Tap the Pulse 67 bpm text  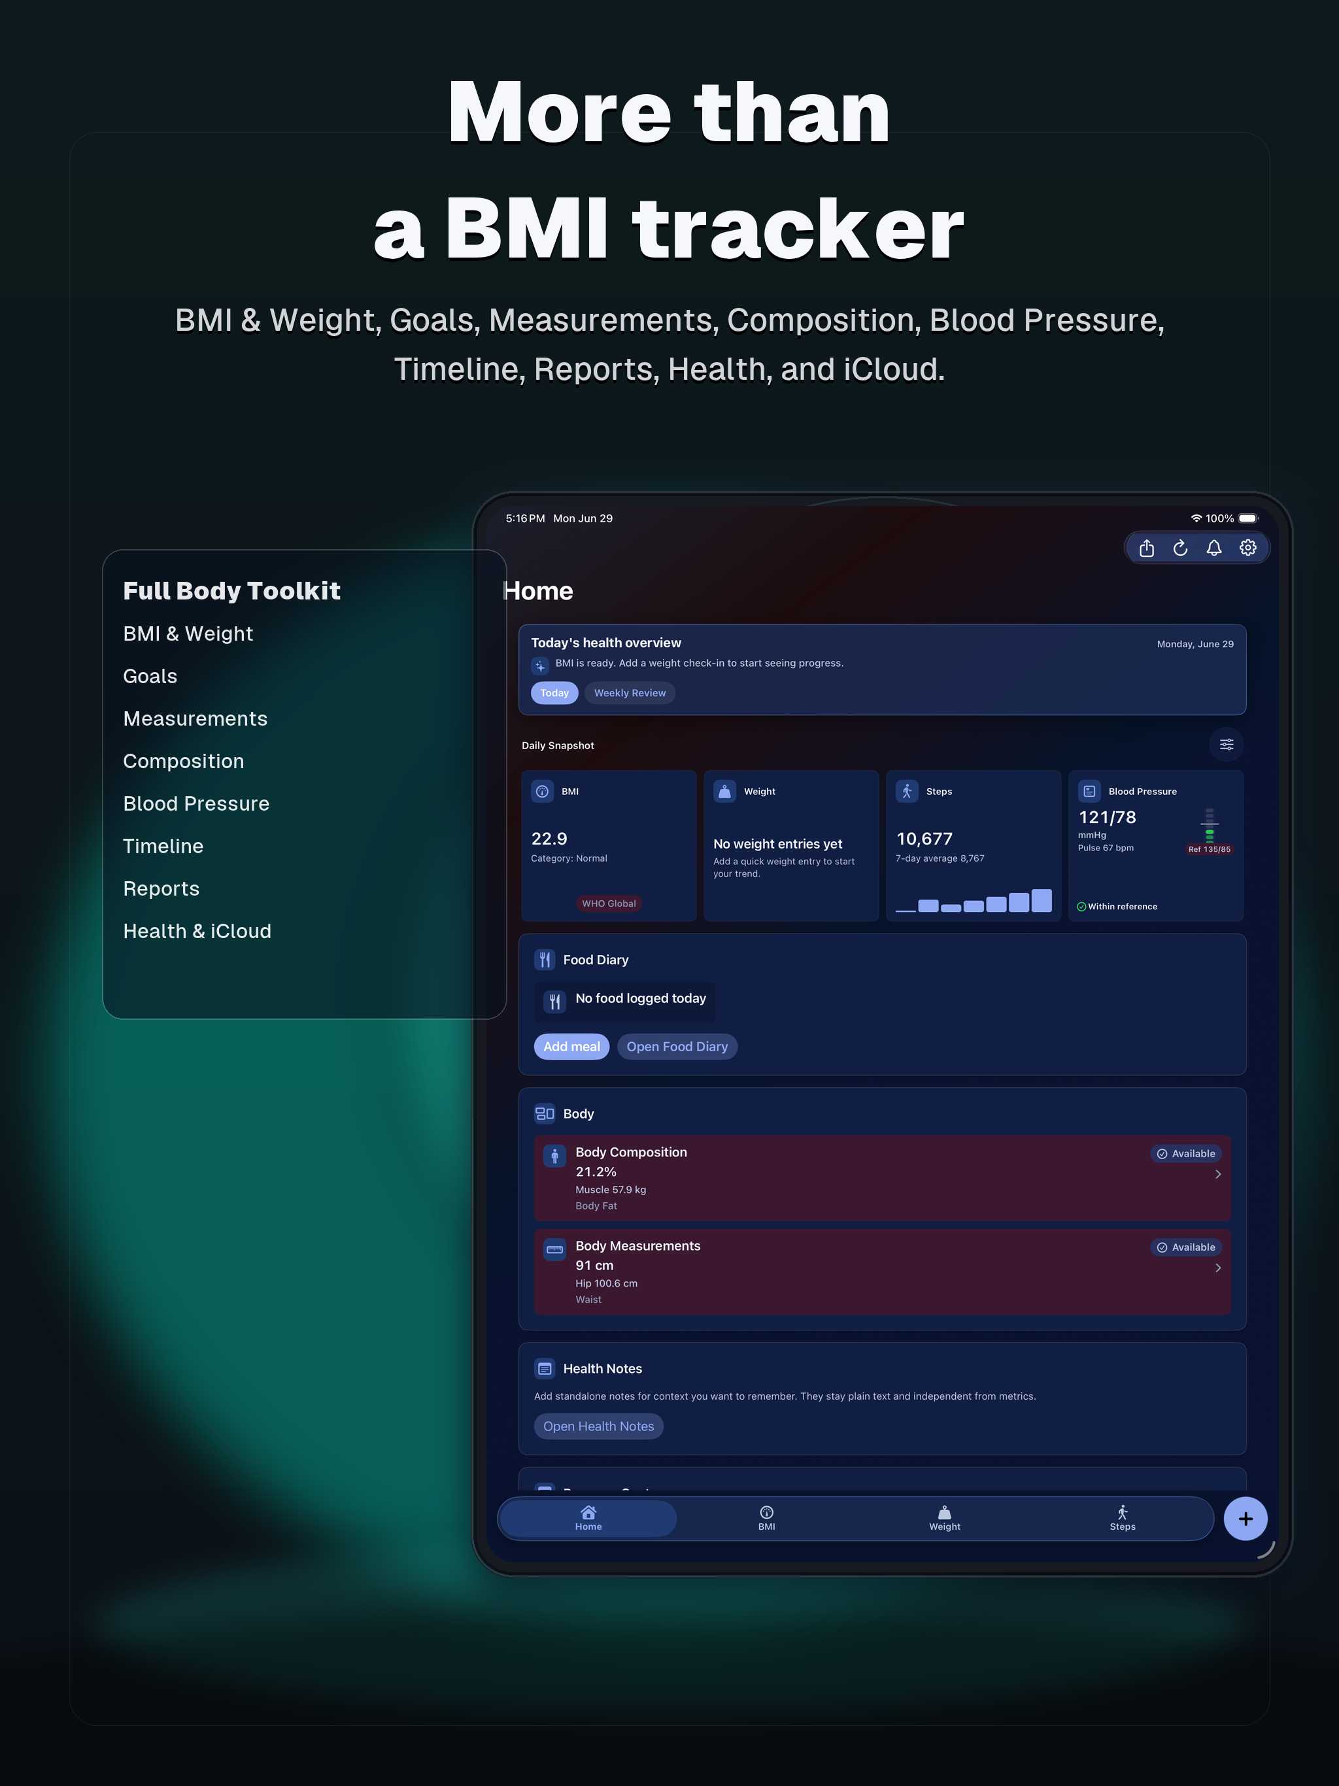1106,848
